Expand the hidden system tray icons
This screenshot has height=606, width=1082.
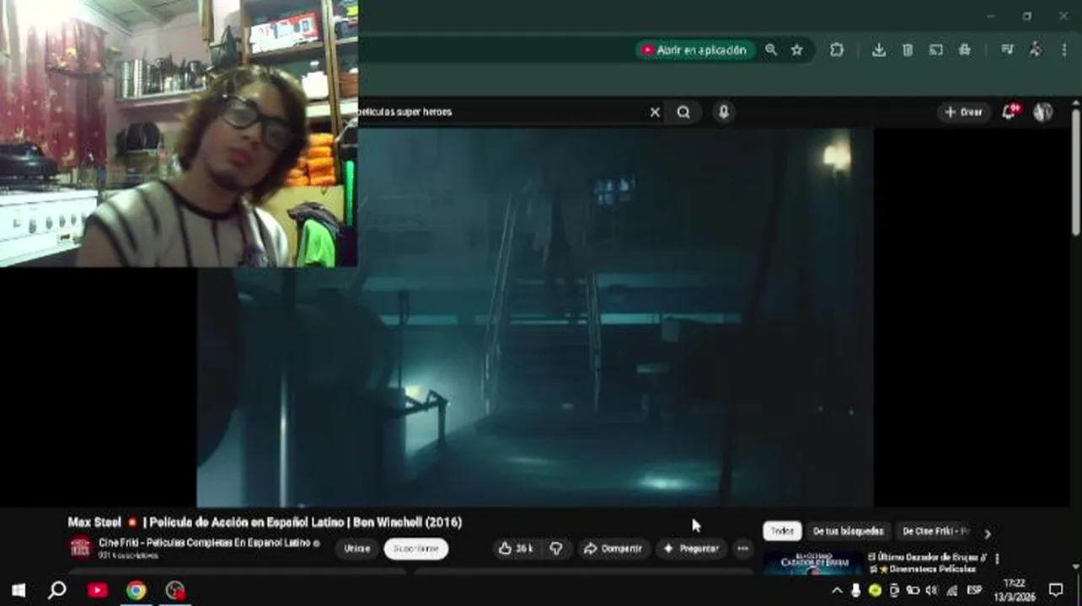pyautogui.click(x=837, y=591)
